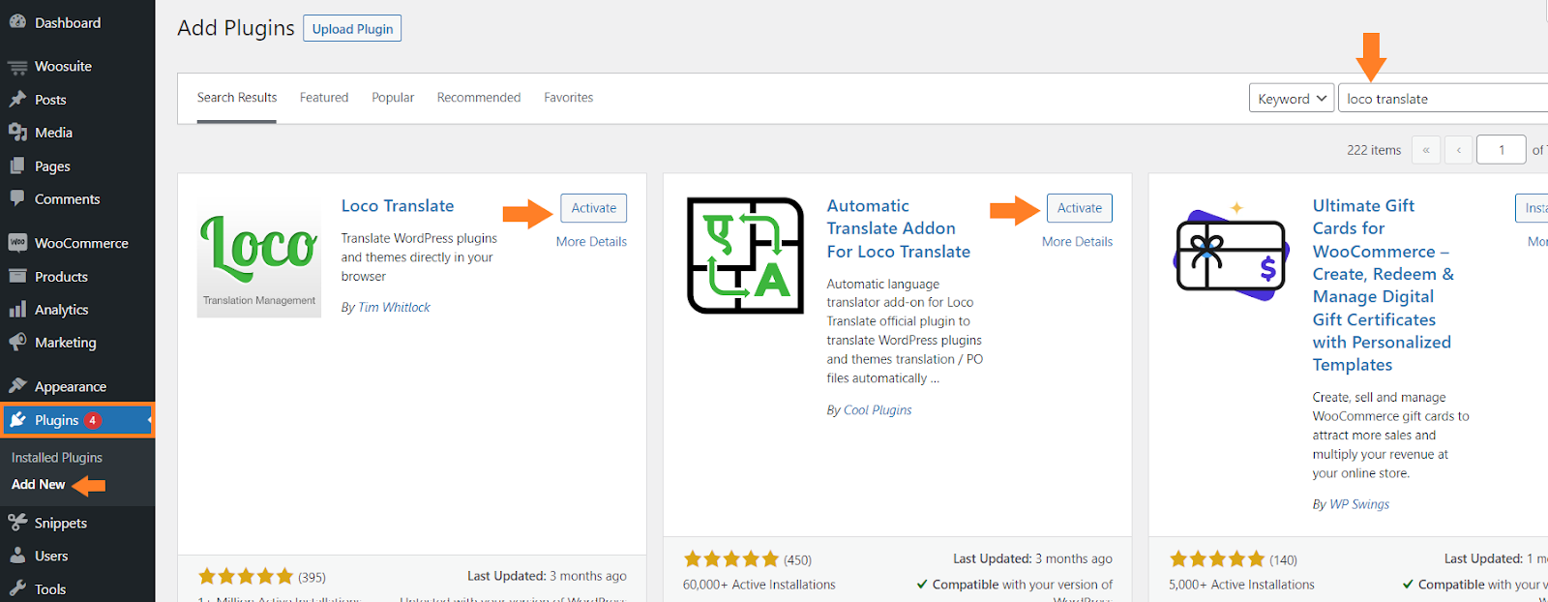Click the Analytics bar chart icon
This screenshot has width=1548, height=602.
tap(17, 310)
